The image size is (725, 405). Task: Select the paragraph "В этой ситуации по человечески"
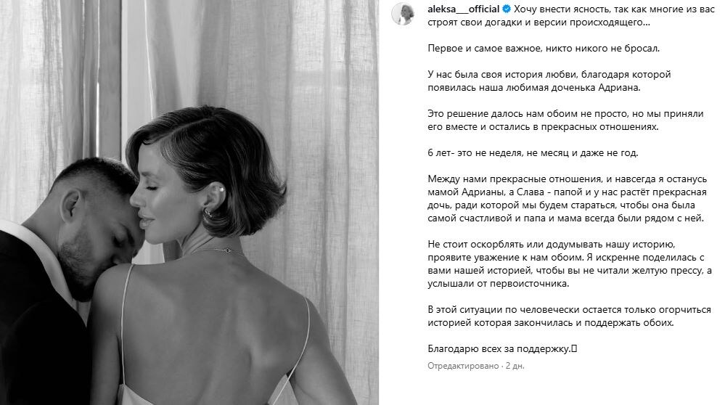click(569, 316)
